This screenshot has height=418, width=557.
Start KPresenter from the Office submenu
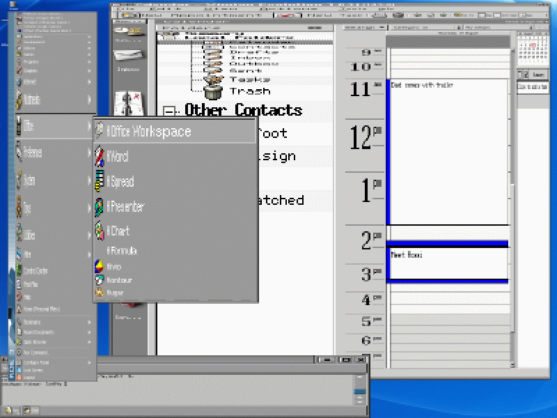[x=124, y=207]
